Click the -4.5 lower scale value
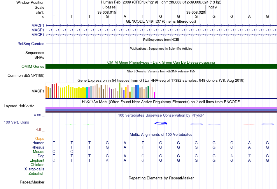This screenshot has width=277, height=189. pos(38,130)
